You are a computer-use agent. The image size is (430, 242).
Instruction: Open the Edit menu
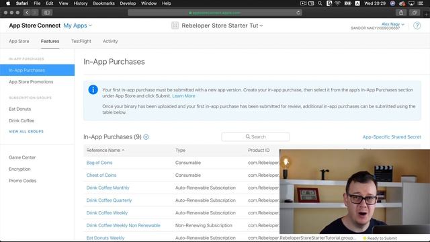(x=50, y=3)
